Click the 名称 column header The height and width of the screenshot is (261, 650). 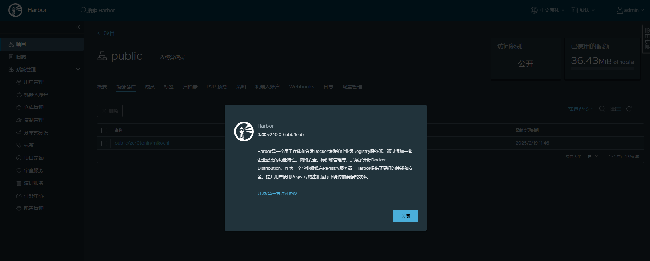click(x=119, y=130)
